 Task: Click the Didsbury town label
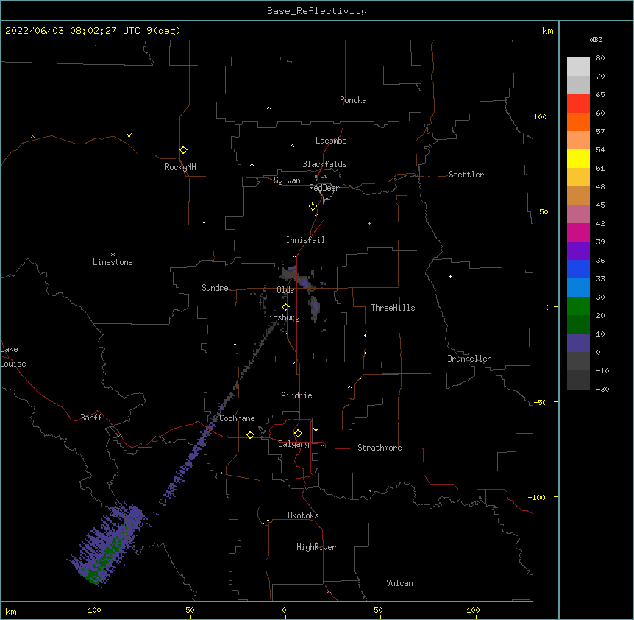coord(282,317)
